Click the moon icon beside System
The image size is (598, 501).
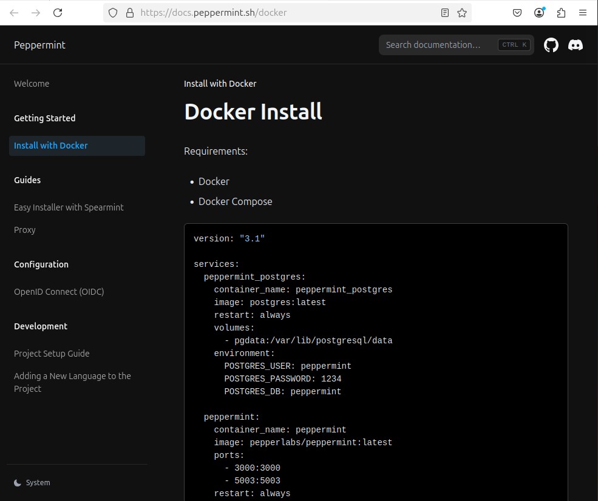17,483
